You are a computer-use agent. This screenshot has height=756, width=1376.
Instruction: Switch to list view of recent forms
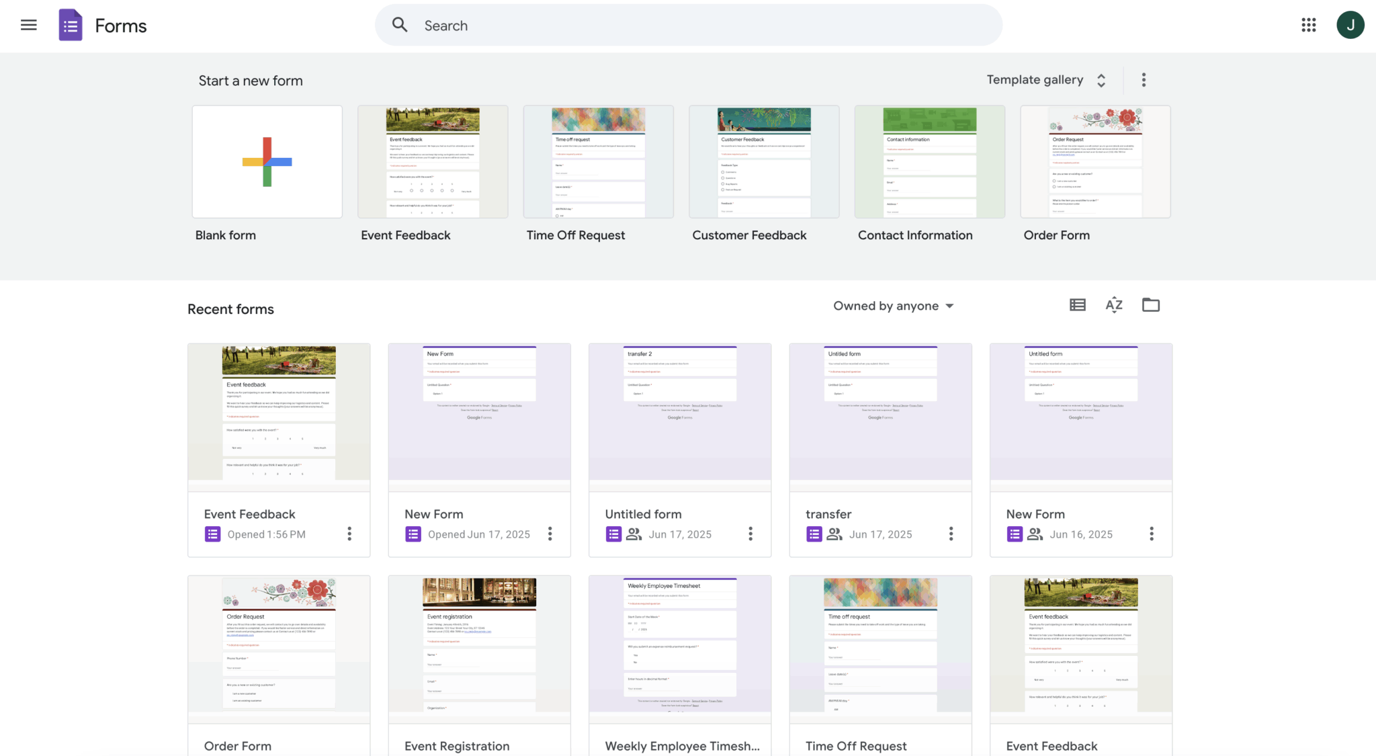tap(1077, 304)
